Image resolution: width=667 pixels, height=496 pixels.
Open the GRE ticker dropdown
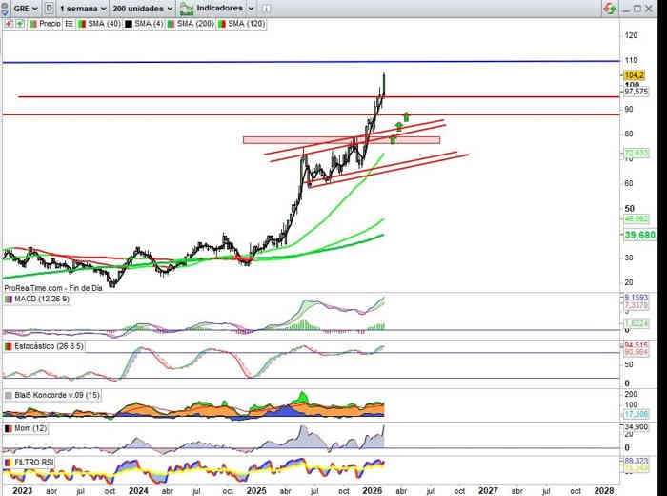click(x=26, y=8)
